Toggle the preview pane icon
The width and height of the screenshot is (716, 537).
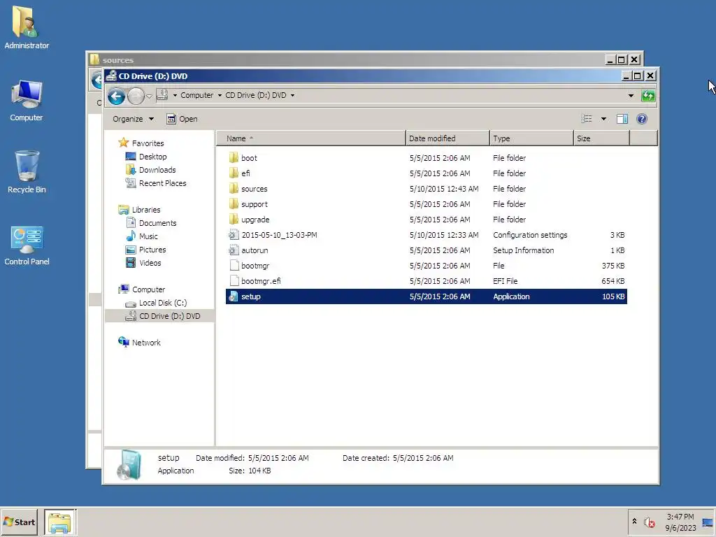(x=622, y=119)
